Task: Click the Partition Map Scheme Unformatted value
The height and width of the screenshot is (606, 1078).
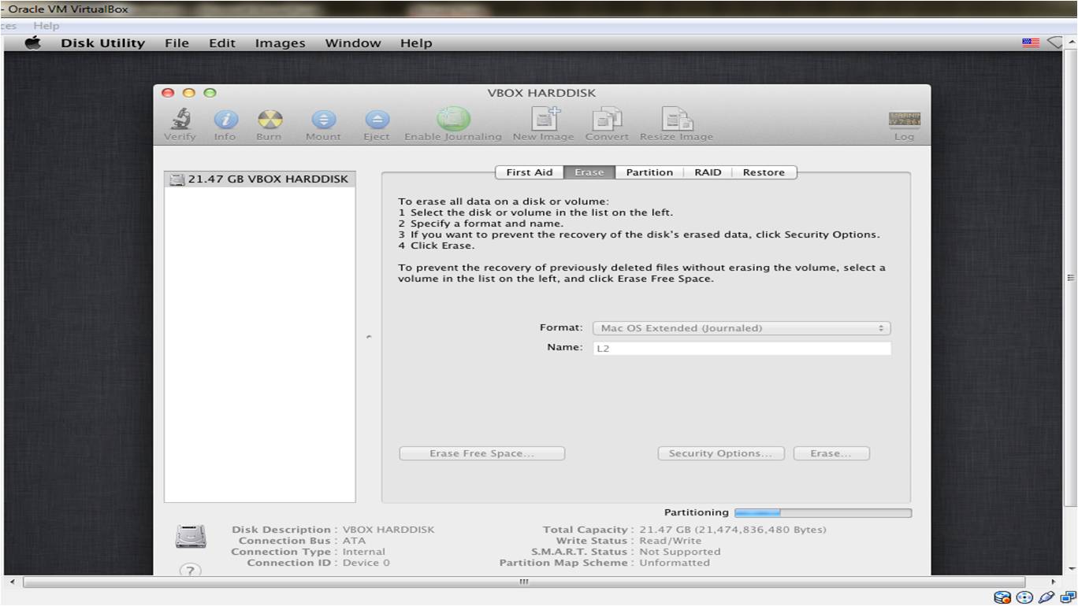Action: pyautogui.click(x=675, y=563)
